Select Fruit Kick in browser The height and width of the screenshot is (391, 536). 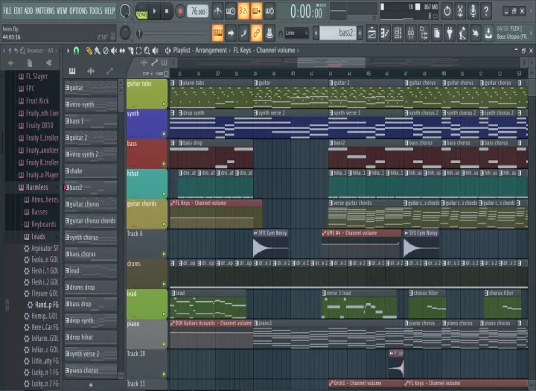(x=33, y=101)
